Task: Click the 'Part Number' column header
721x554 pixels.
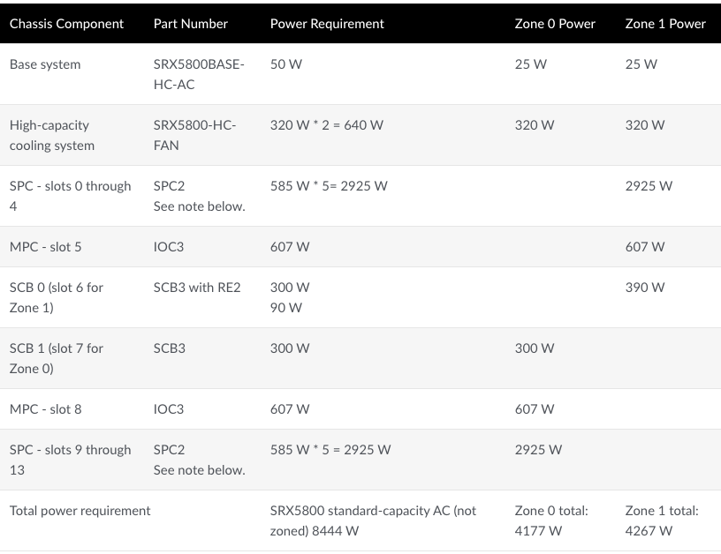Action: click(x=190, y=24)
